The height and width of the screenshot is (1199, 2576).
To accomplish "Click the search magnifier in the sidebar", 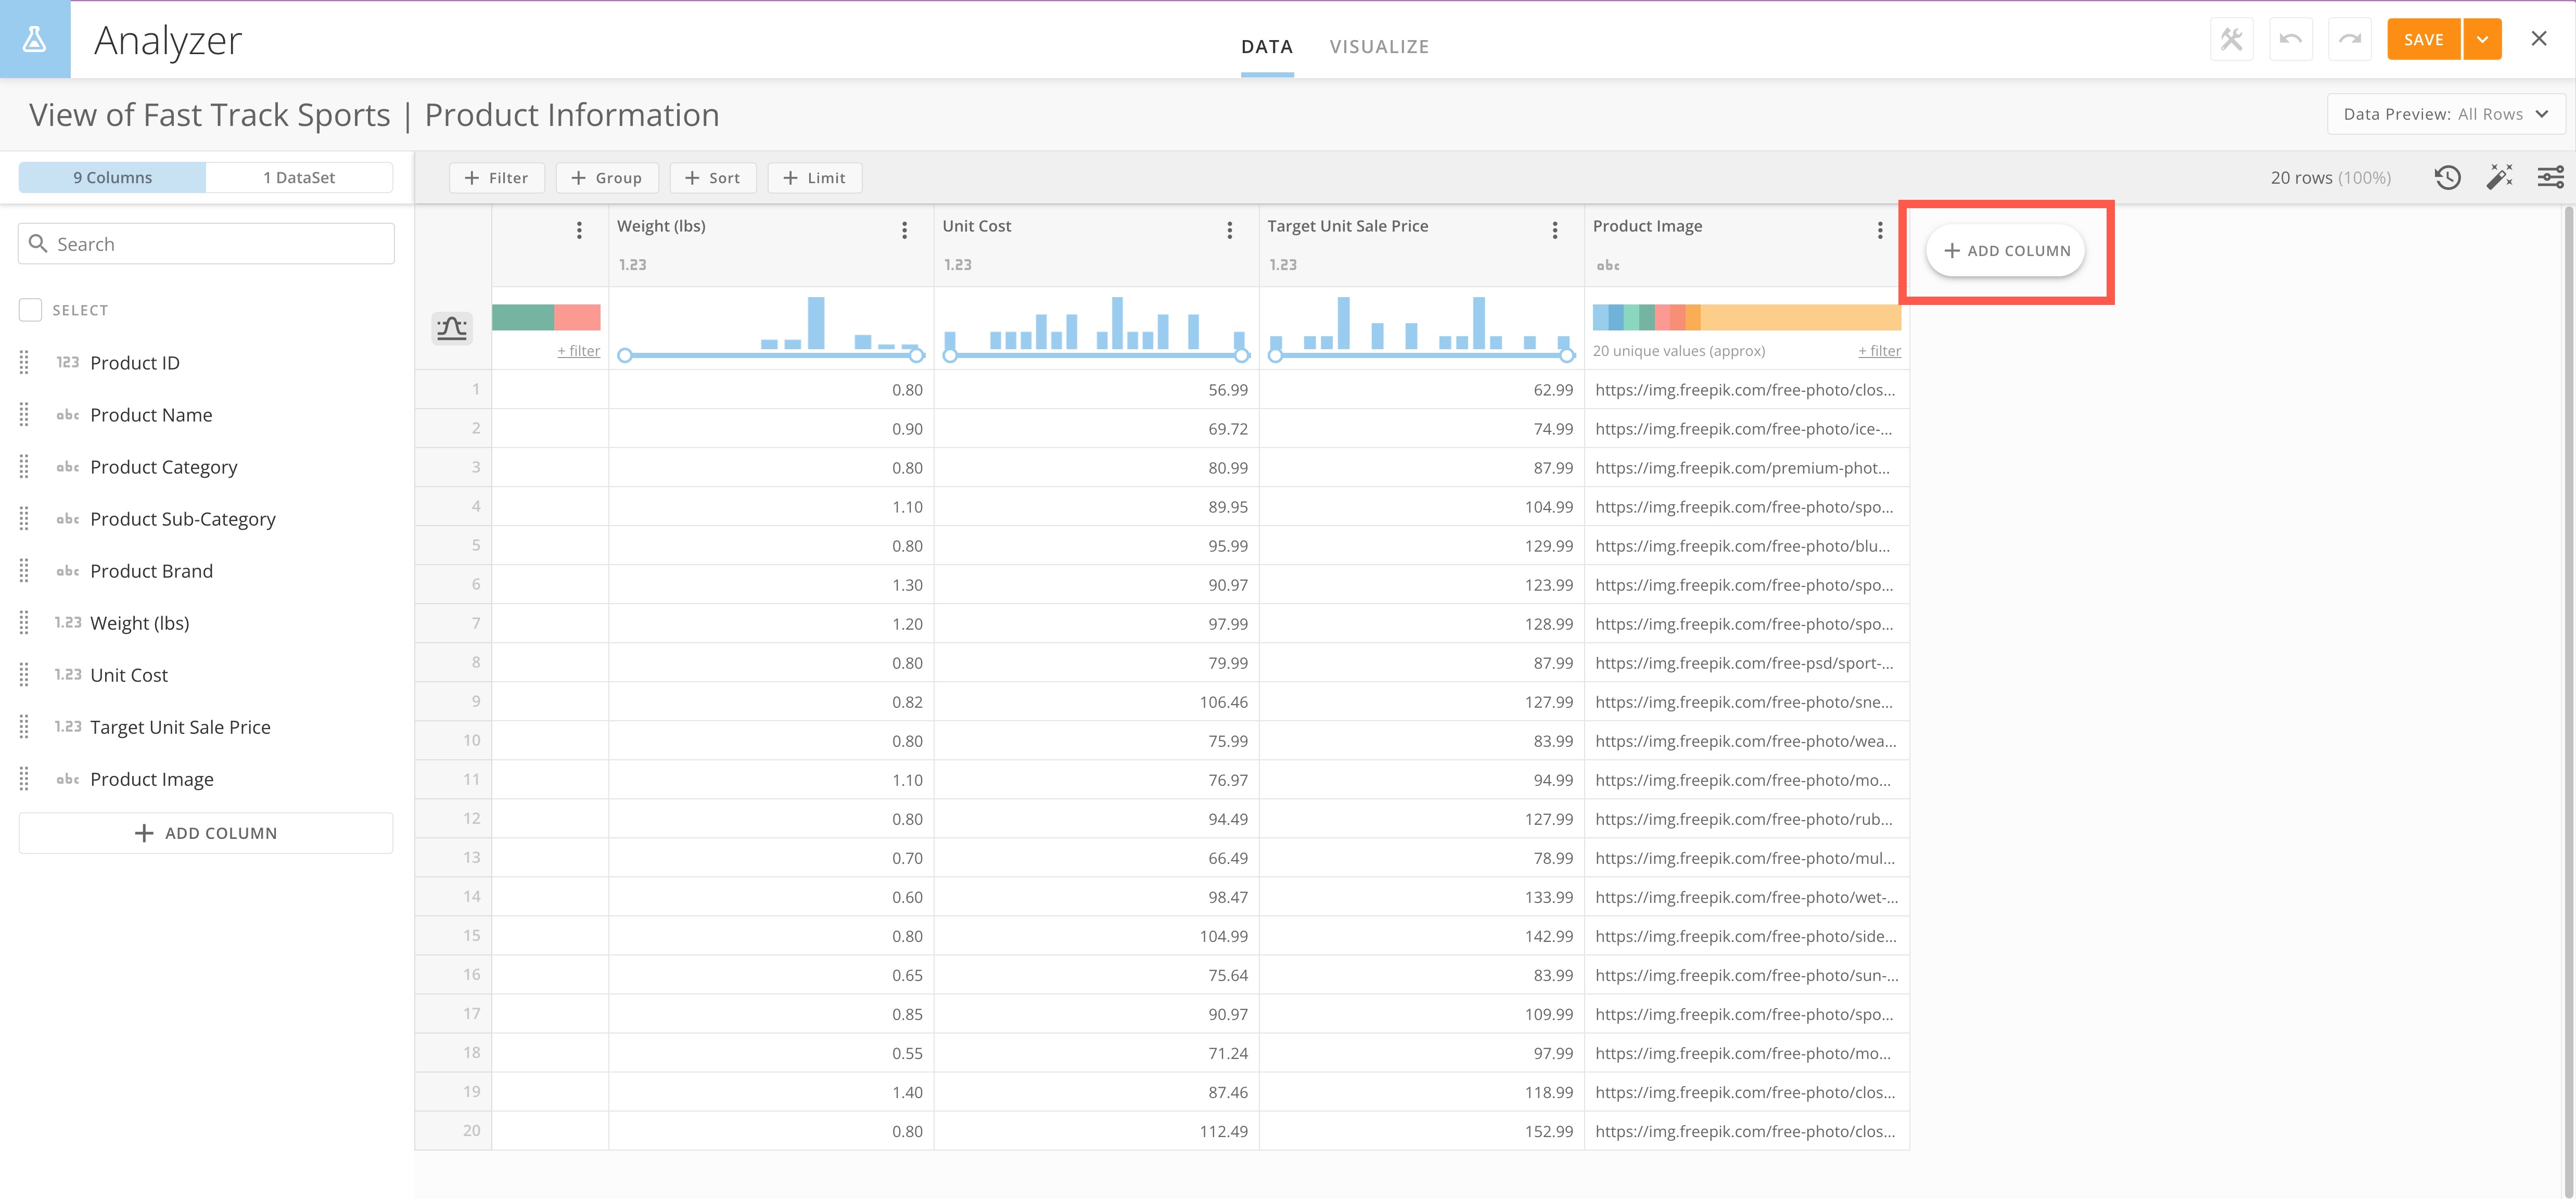I will pyautogui.click(x=39, y=243).
